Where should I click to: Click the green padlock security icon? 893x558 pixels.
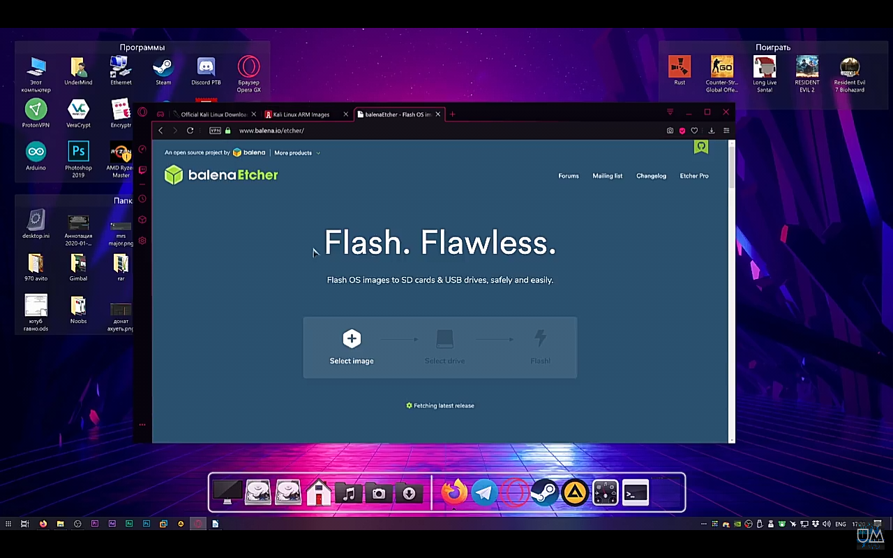227,130
